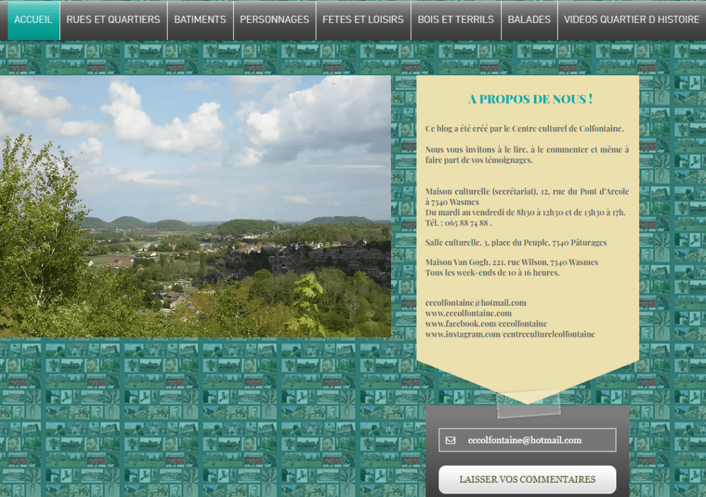Screen dimensions: 706x497
Task: Open the BATIMENTS page
Action: click(200, 20)
